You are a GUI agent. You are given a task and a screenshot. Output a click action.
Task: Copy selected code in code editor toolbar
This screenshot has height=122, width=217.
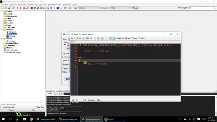click(x=98, y=38)
